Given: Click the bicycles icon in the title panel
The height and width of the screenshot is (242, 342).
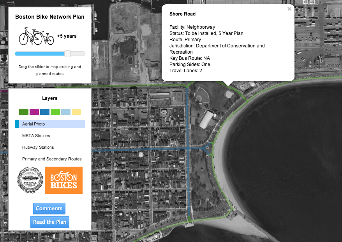Looking at the screenshot, I should [37, 36].
